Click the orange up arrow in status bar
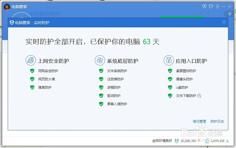Screen dimensions: 236x148 point(199,141)
